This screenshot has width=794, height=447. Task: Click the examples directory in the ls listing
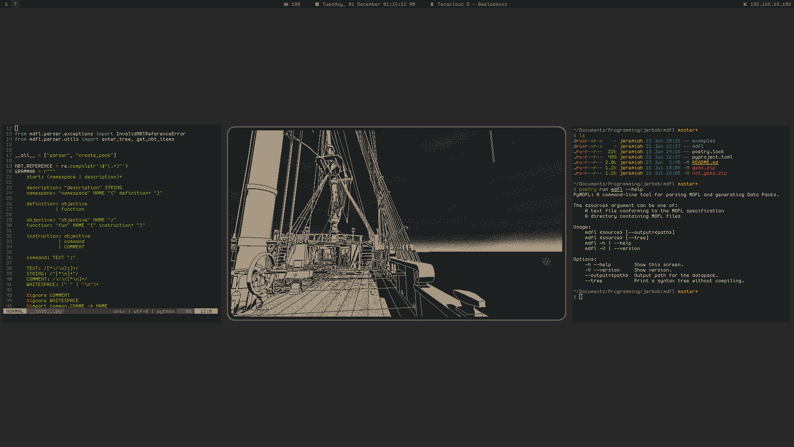[x=703, y=141]
